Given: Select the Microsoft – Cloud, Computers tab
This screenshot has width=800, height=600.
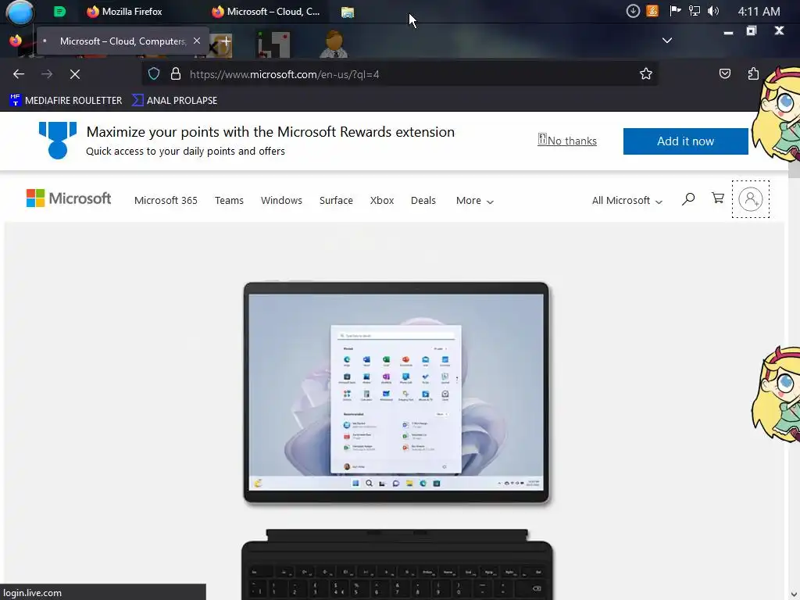Looking at the screenshot, I should 123,41.
